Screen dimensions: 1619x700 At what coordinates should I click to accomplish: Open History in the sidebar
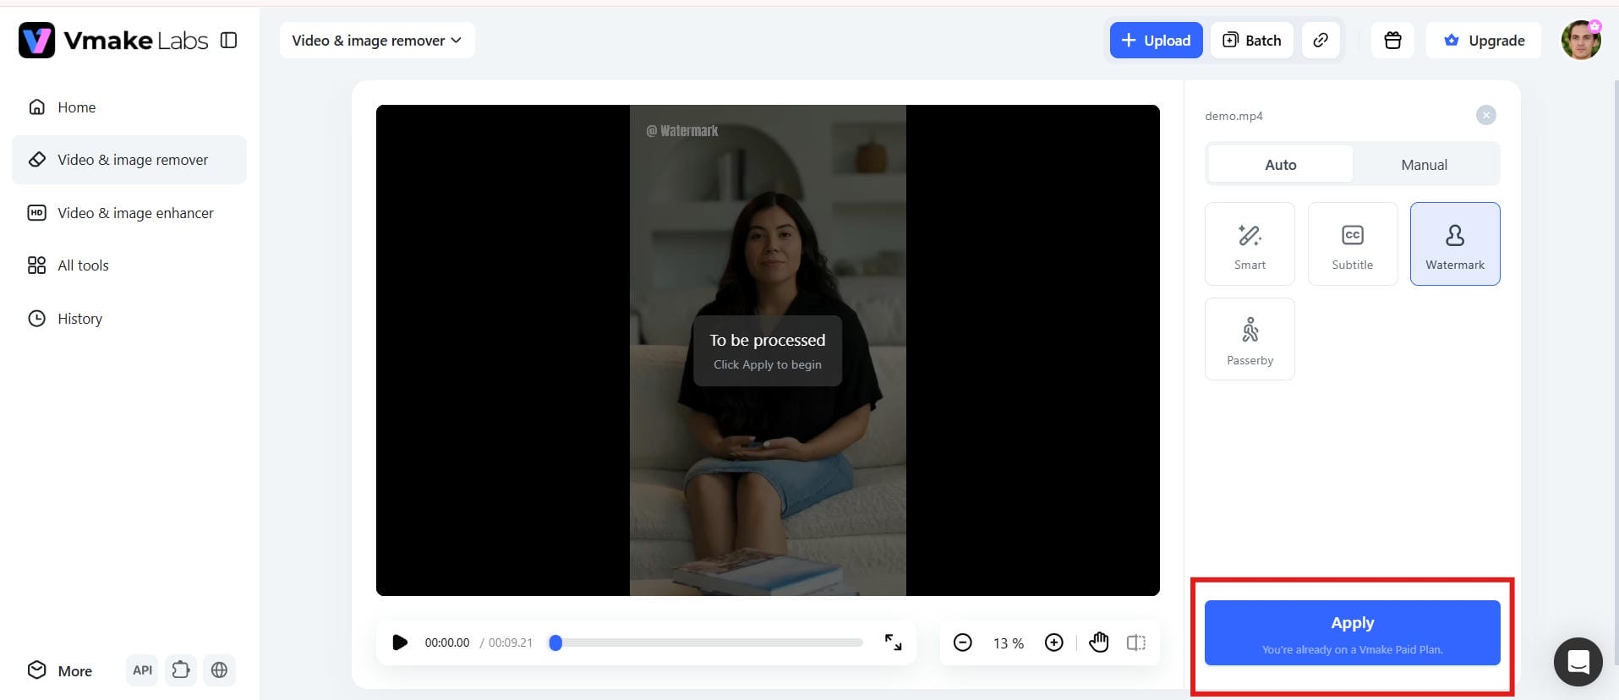pyautogui.click(x=129, y=319)
